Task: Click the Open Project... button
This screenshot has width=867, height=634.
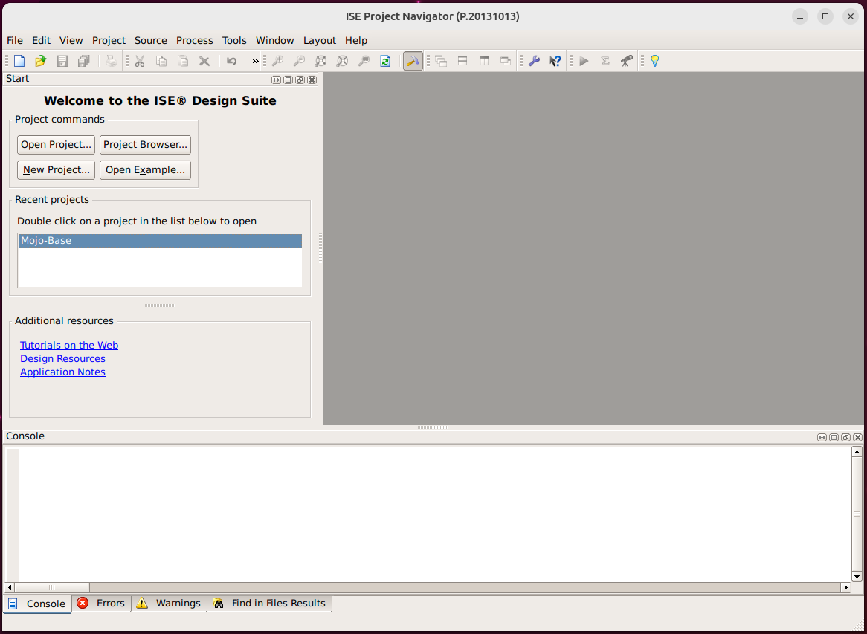Action: (x=56, y=145)
